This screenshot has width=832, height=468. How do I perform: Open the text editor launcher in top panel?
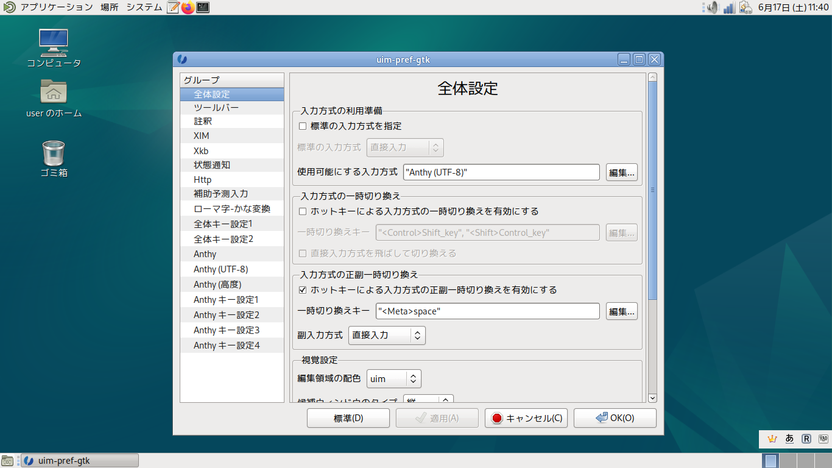(173, 7)
